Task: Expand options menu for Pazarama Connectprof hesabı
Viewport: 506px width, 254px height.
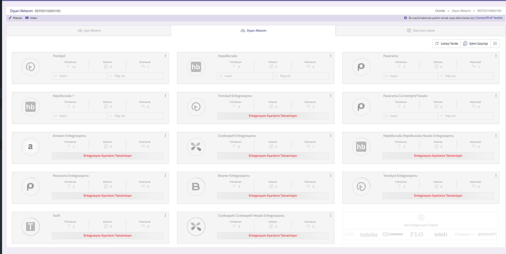Action: [x=496, y=96]
